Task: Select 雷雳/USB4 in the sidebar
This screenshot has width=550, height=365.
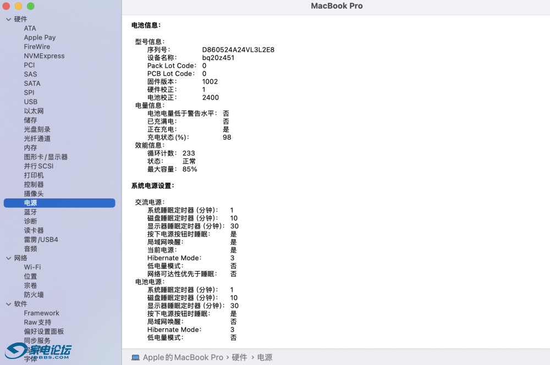Action: point(41,240)
